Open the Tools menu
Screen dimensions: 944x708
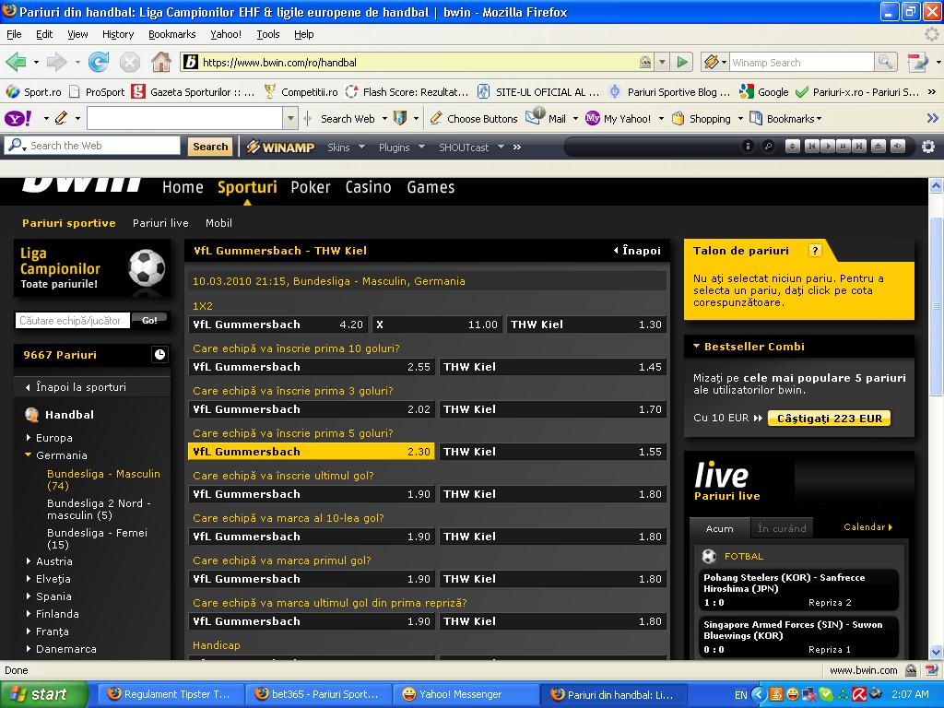[268, 34]
